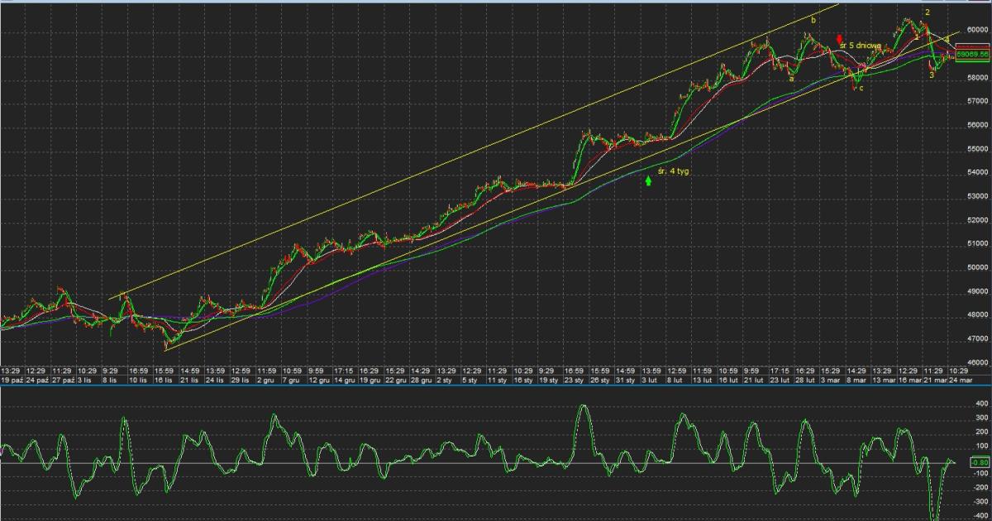Click the red down arrow marker
This screenshot has width=992, height=521.
click(x=840, y=39)
